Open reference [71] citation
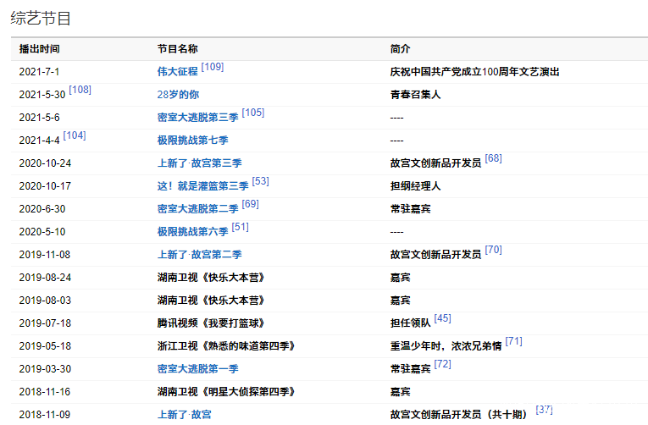The width and height of the screenshot is (648, 425). click(513, 341)
